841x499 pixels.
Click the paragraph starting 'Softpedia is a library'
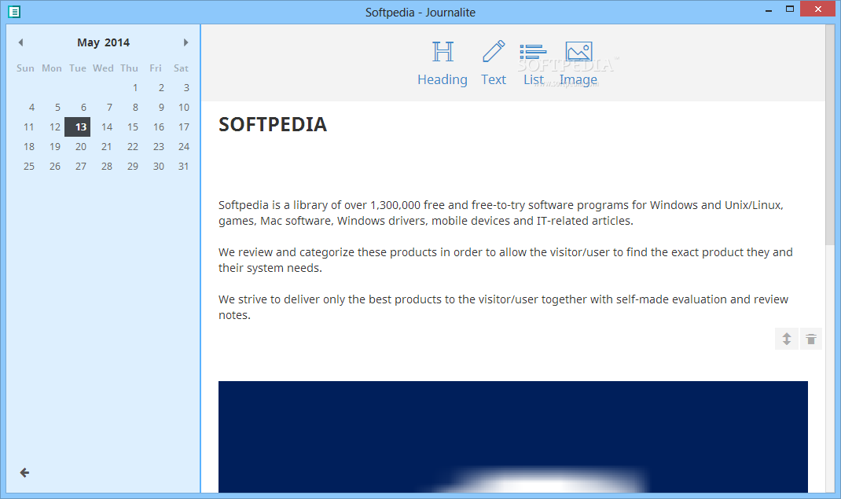[x=501, y=213]
